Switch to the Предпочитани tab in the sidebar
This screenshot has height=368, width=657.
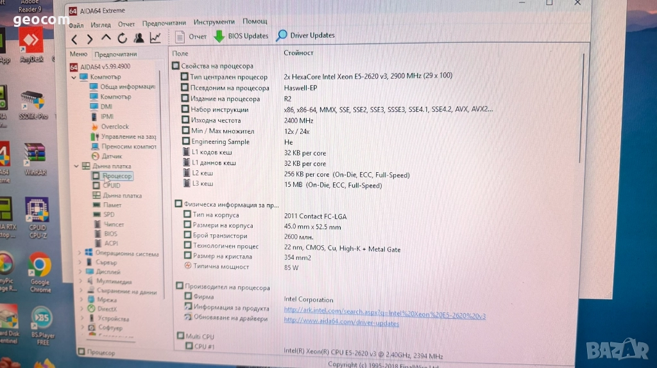[115, 54]
